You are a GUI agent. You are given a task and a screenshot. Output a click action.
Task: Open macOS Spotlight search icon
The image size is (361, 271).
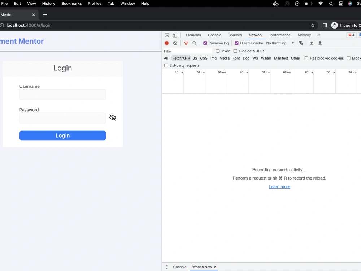[x=331, y=4]
